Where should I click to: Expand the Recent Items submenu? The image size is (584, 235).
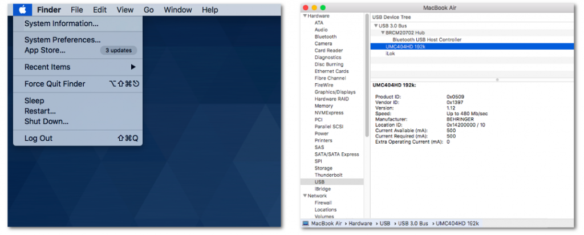click(x=78, y=67)
